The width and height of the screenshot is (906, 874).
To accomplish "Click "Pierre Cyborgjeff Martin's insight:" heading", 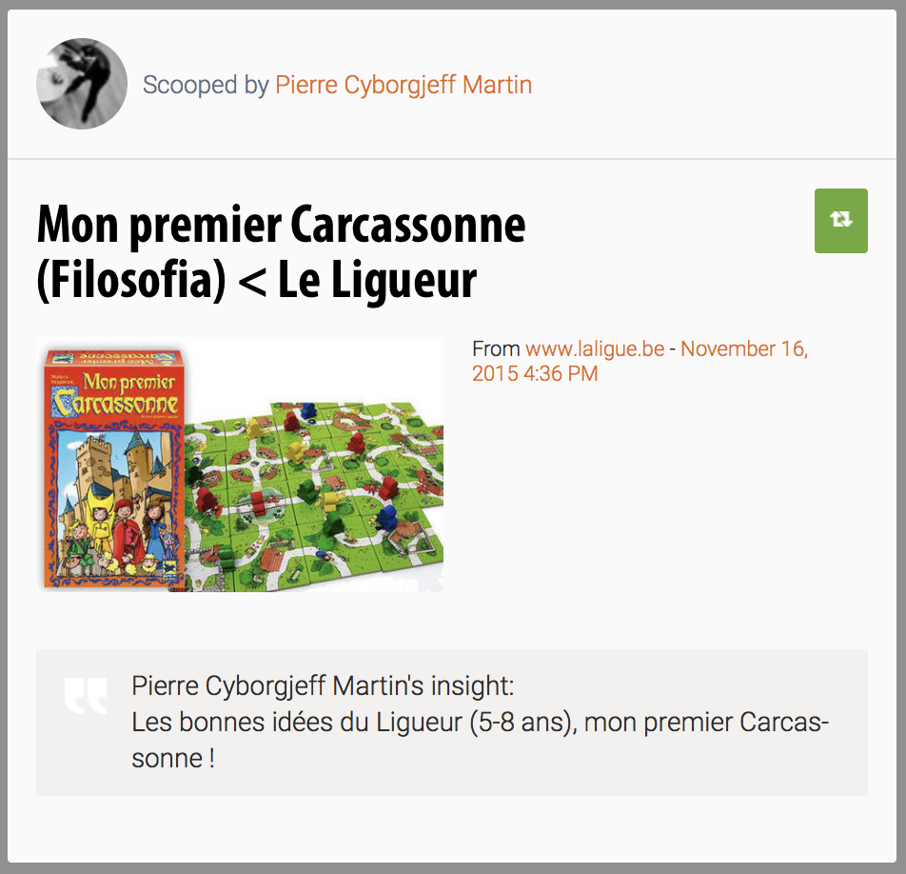I will (323, 685).
